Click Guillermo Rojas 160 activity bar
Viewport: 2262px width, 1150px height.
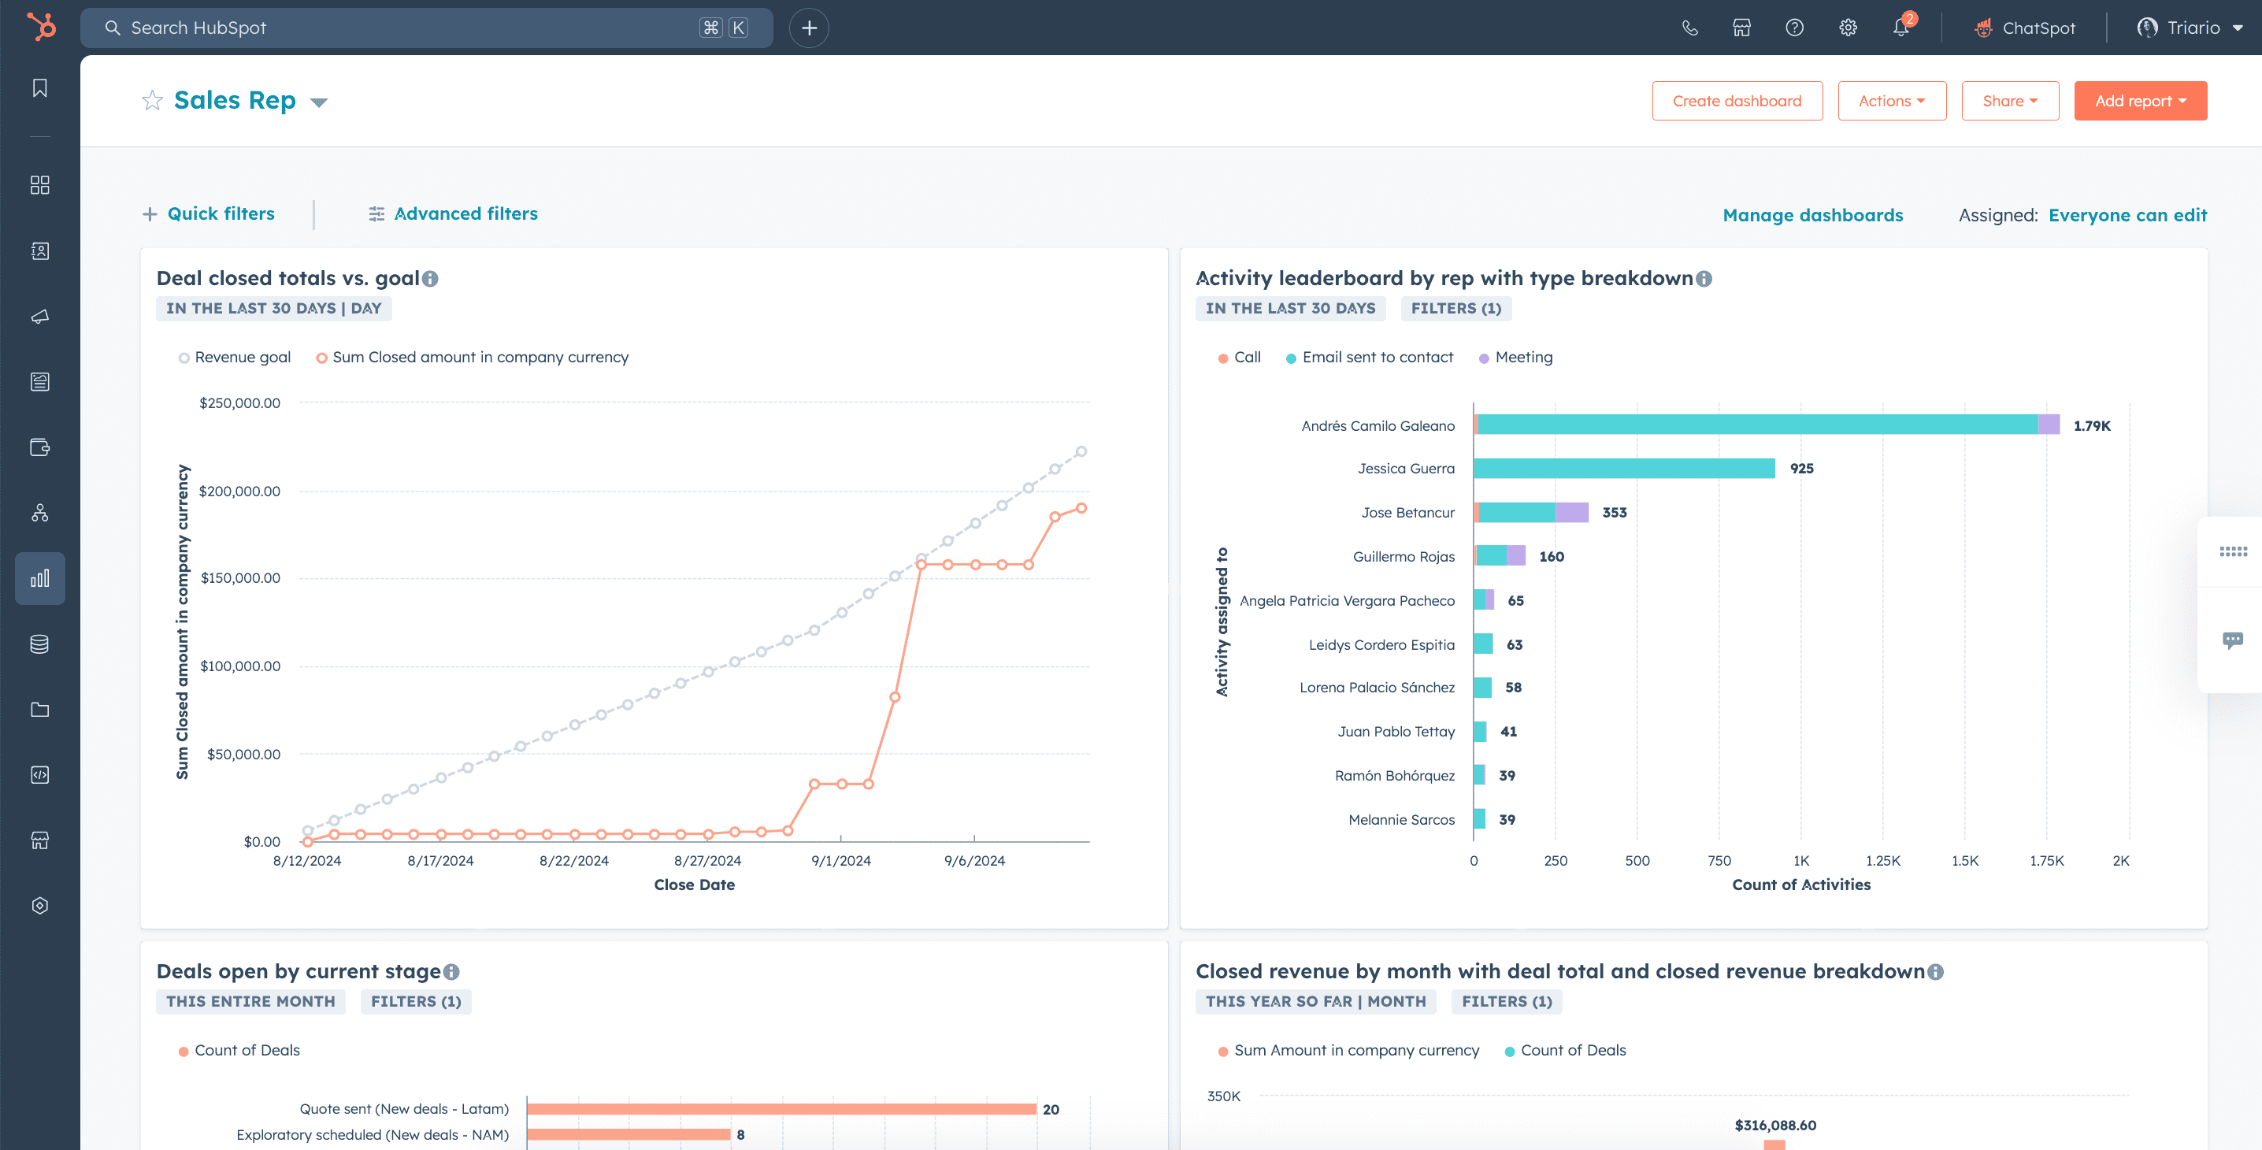pyautogui.click(x=1500, y=555)
